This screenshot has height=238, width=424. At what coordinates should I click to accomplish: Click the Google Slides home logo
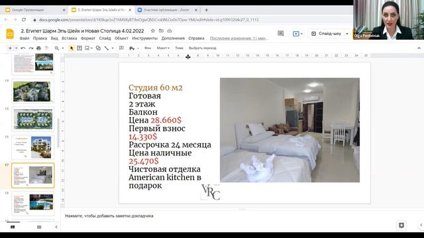tap(10, 34)
